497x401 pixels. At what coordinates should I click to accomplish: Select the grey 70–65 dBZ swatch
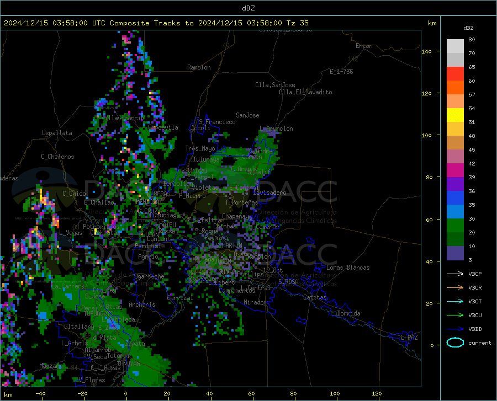tap(455, 60)
